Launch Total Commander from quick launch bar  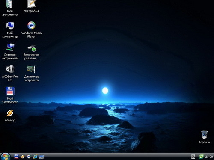16,157
